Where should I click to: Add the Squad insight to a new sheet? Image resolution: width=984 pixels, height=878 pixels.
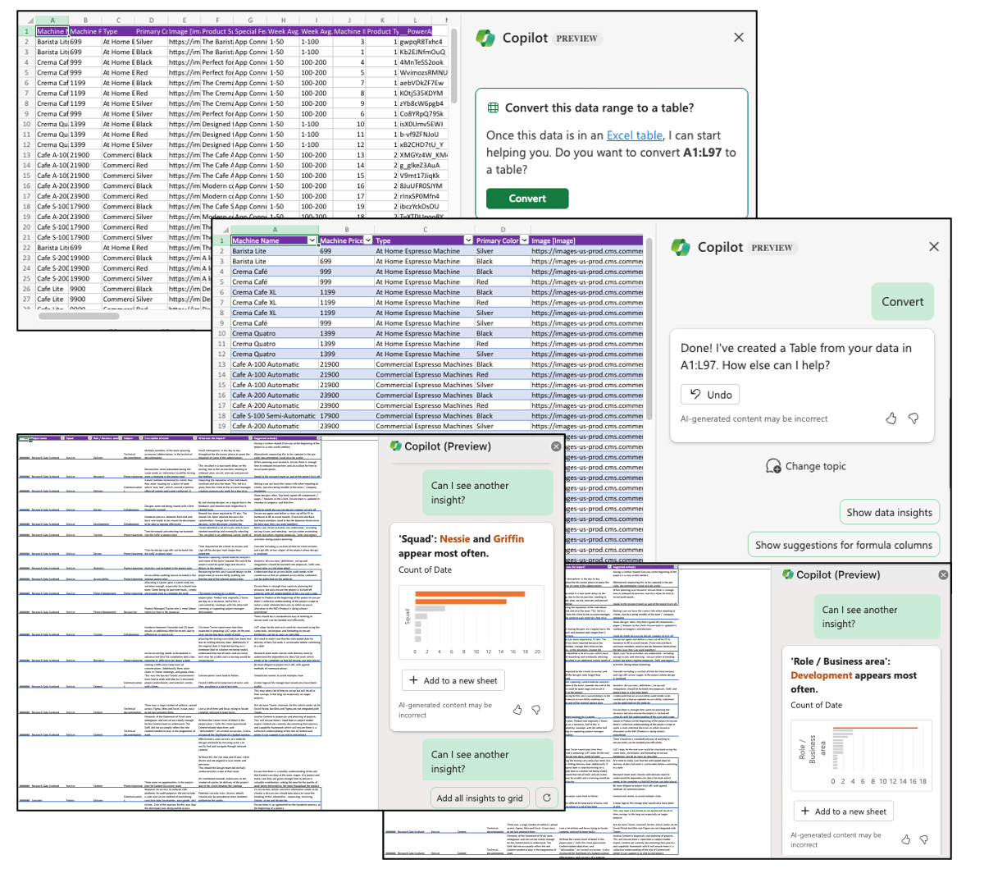452,680
